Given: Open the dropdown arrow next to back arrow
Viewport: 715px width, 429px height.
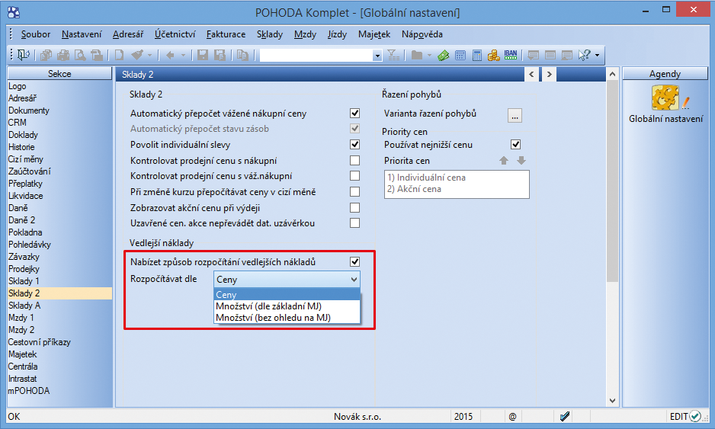Looking at the screenshot, I should tap(183, 56).
